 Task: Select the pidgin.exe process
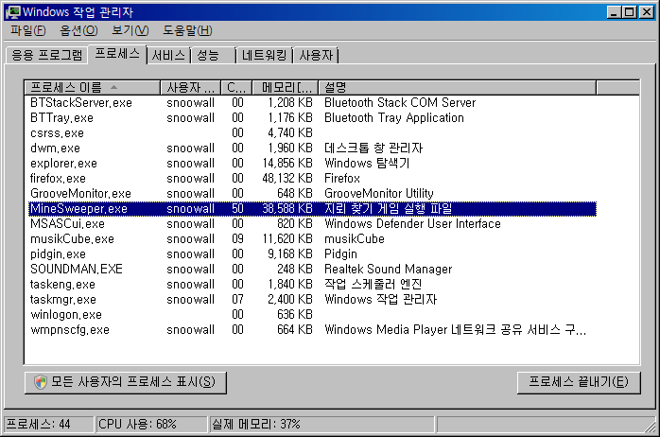pos(312,253)
